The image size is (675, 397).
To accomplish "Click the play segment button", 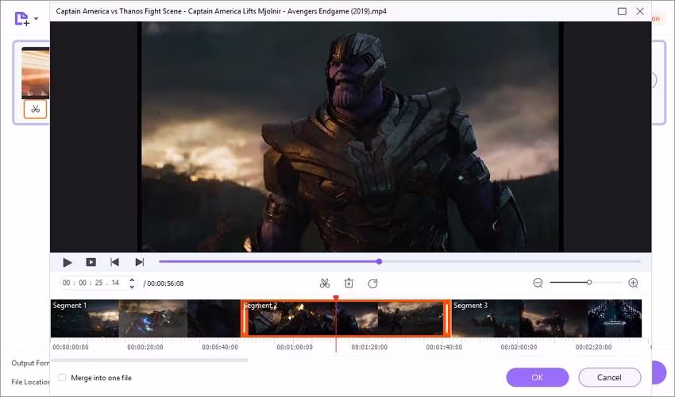I will tap(91, 262).
